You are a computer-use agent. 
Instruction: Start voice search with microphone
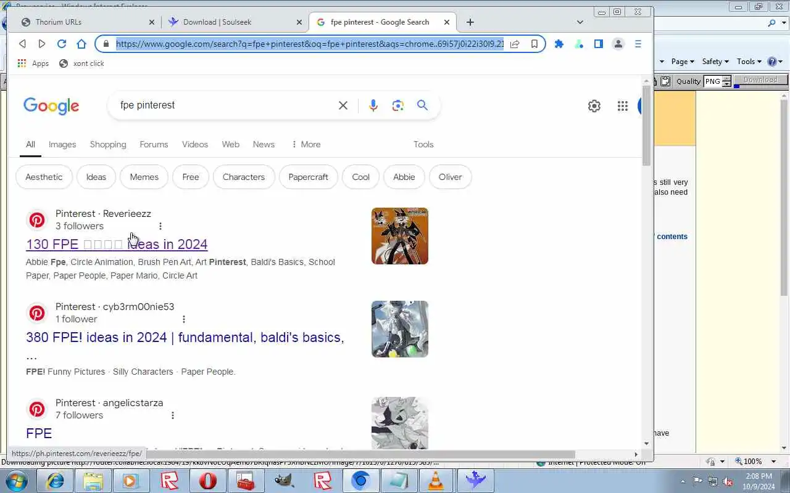(x=373, y=105)
